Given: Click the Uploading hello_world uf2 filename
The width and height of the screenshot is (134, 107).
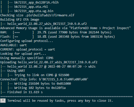Looking at the screenshot, I should pyautogui.click(x=58, y=62).
